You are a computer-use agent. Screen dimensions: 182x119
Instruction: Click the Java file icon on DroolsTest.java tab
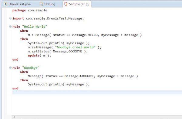point(5,4)
